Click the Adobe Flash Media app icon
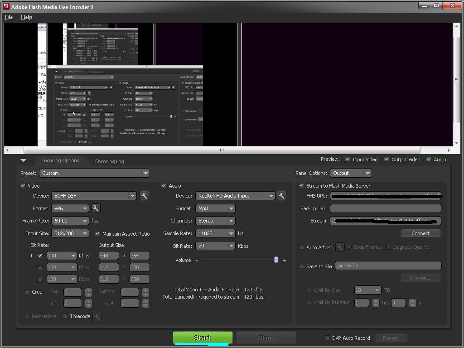Screen dimensions: 464x348 (5, 6)
